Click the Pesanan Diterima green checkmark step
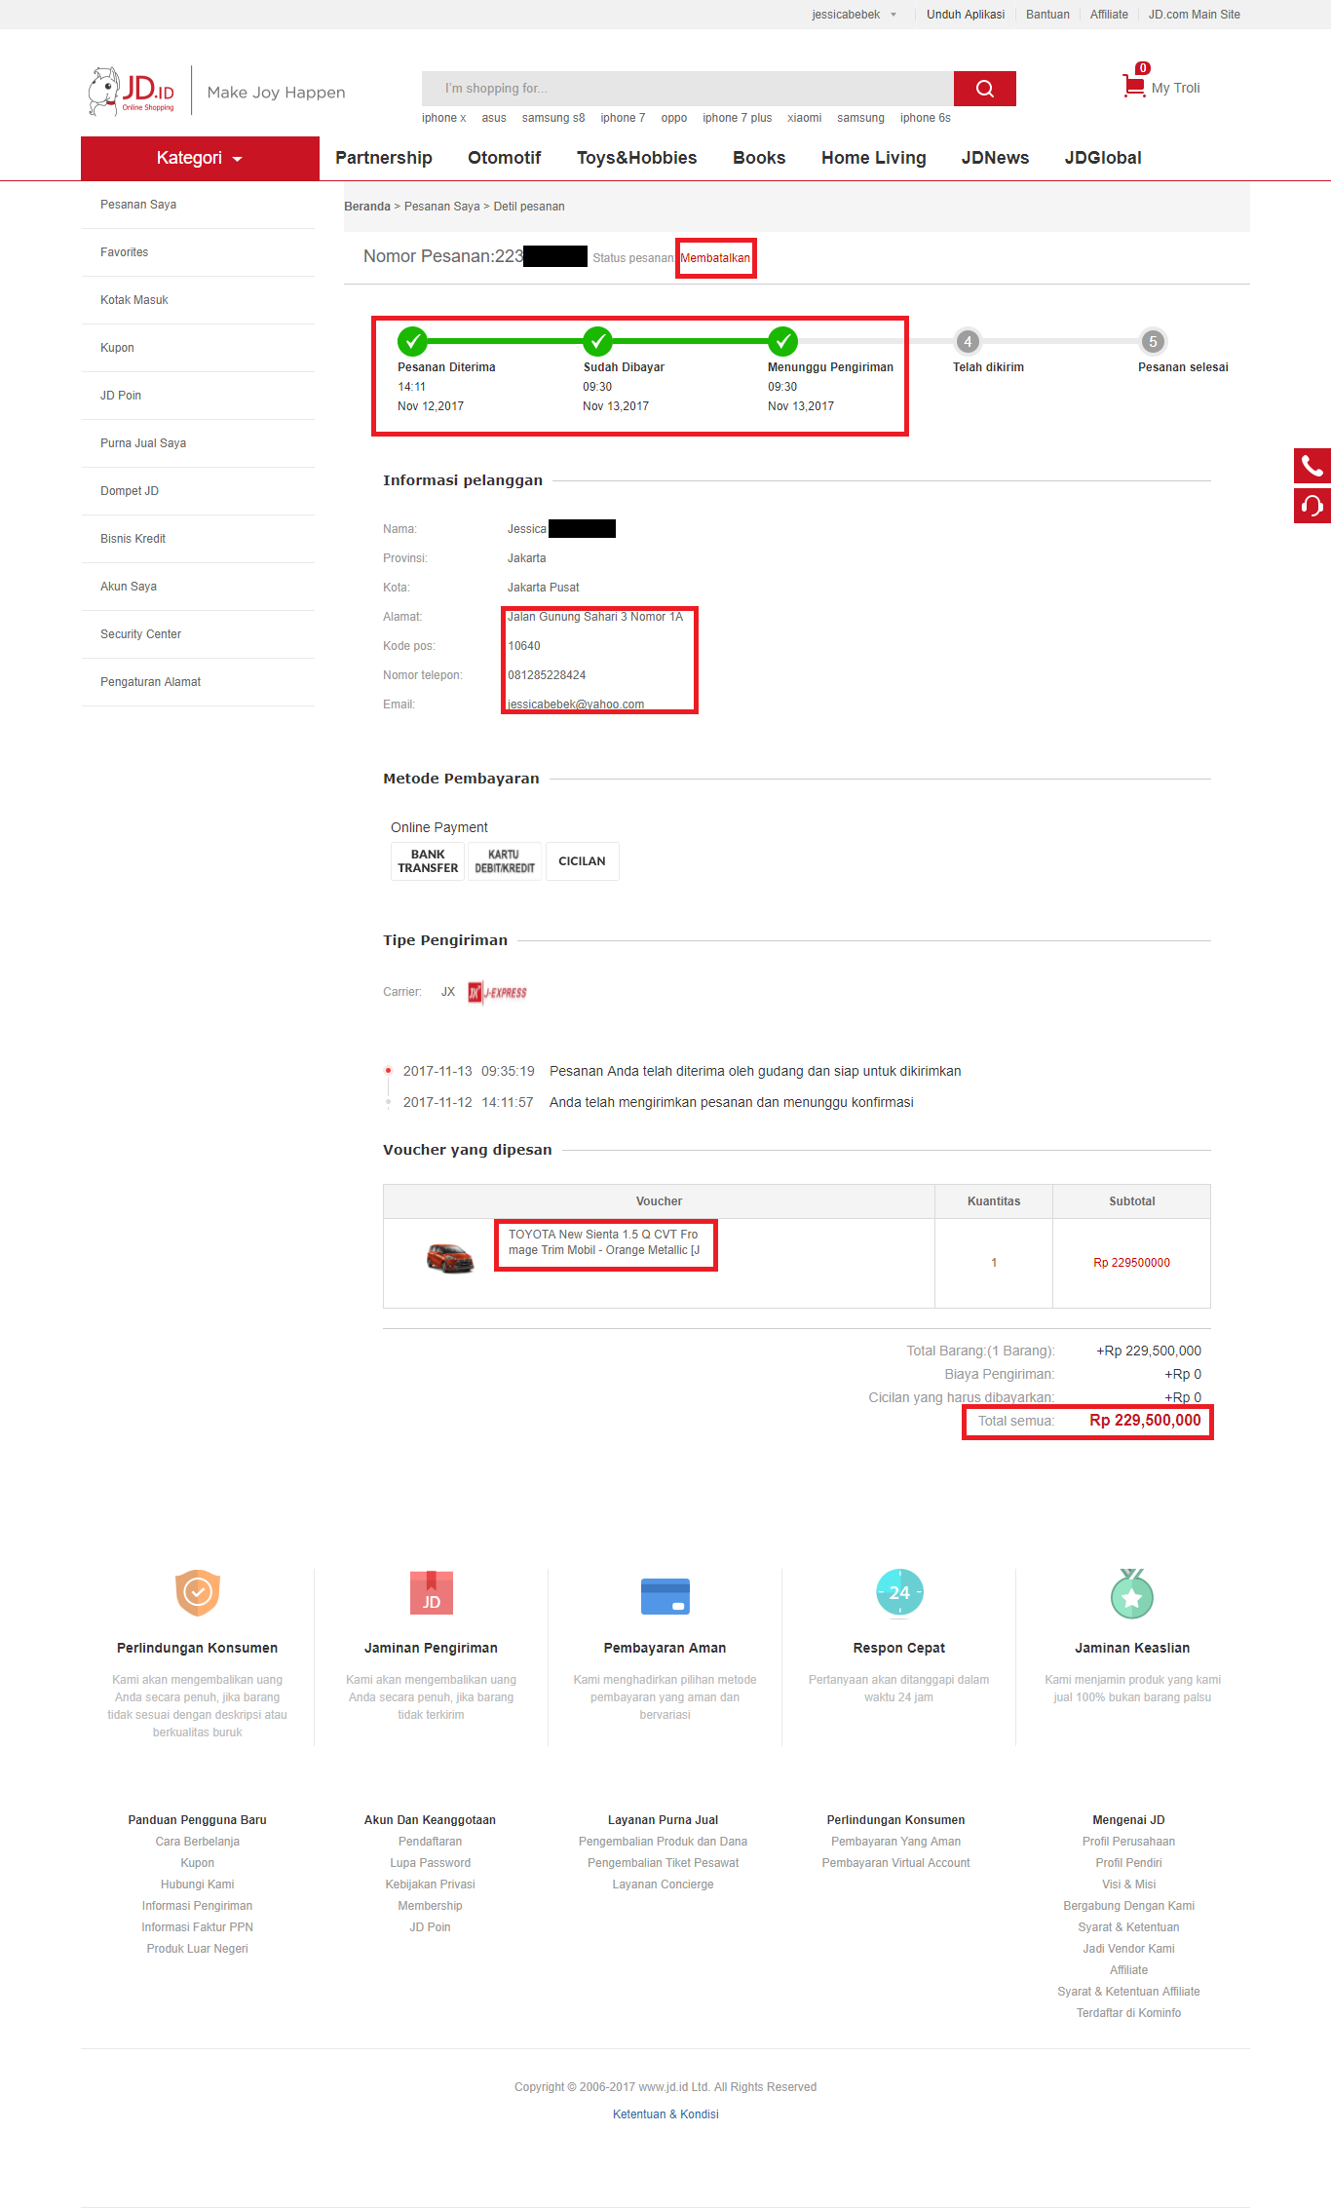Image resolution: width=1331 pixels, height=2208 pixels. (x=412, y=341)
